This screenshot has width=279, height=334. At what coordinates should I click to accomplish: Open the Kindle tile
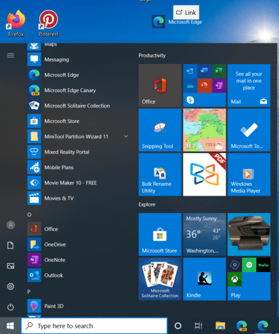pyautogui.click(x=204, y=279)
